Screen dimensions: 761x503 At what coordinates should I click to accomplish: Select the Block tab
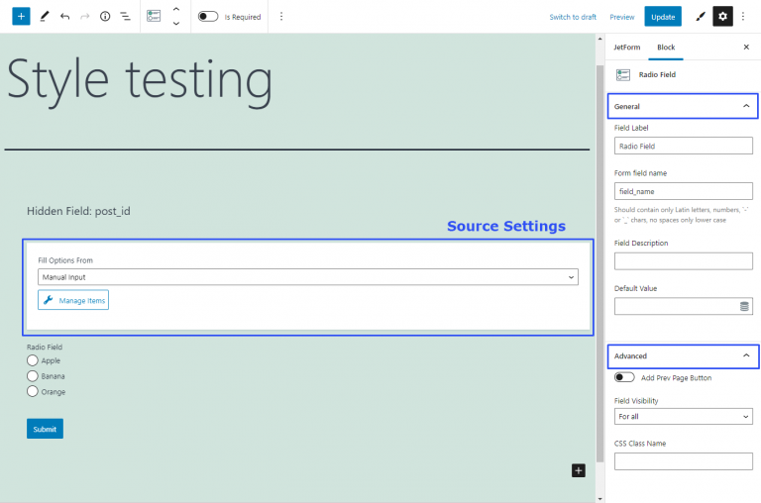(666, 47)
